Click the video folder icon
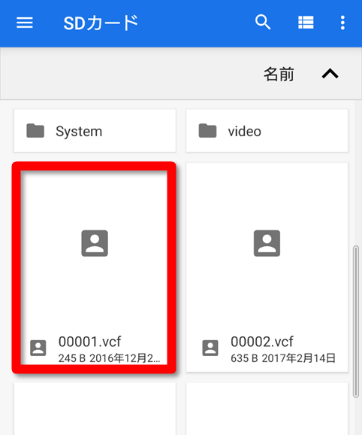362x435 pixels. tap(207, 131)
